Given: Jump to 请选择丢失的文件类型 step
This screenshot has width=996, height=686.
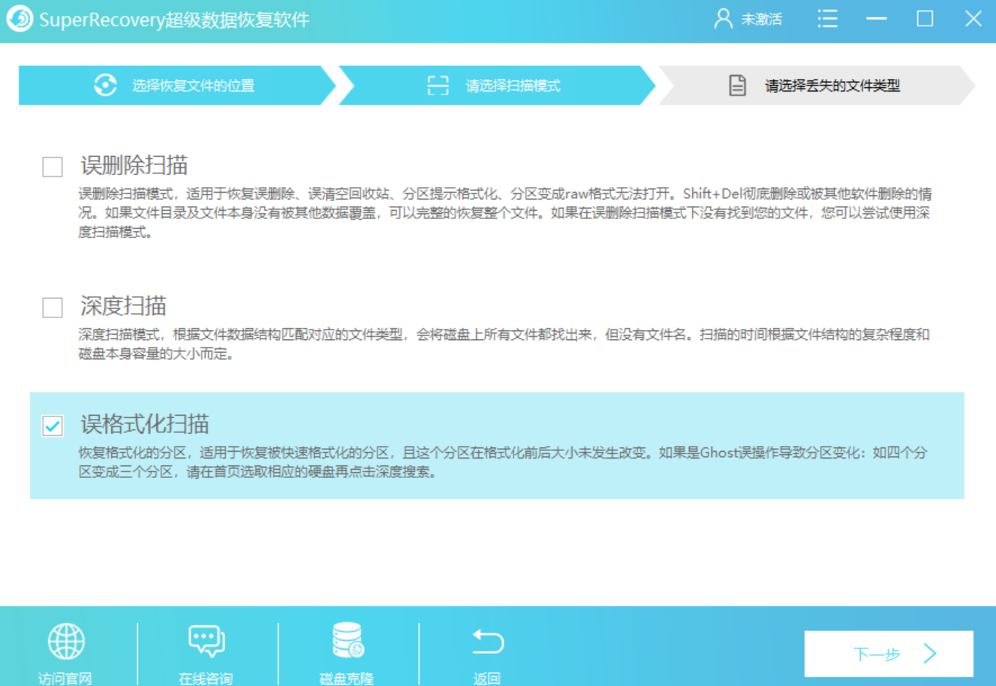Looking at the screenshot, I should tap(817, 85).
